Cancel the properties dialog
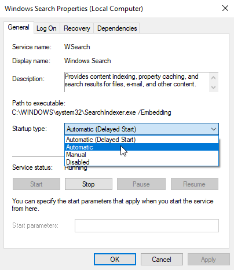The height and width of the screenshot is (270, 234). (162, 260)
